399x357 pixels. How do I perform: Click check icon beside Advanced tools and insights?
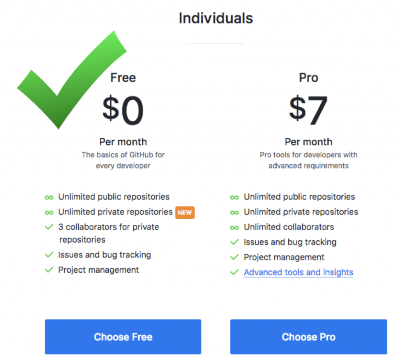[234, 272]
